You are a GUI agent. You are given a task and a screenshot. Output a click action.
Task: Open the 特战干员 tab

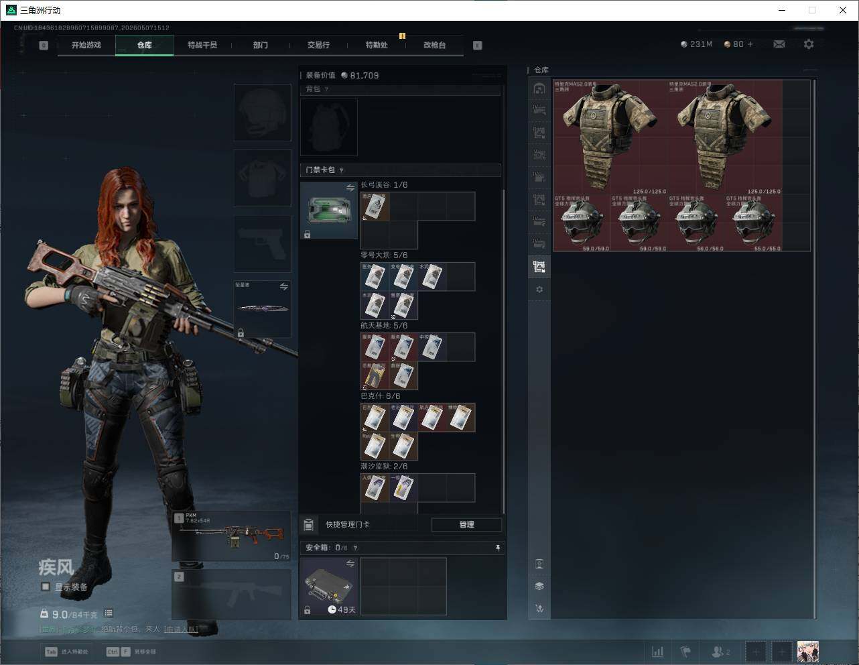pos(202,45)
